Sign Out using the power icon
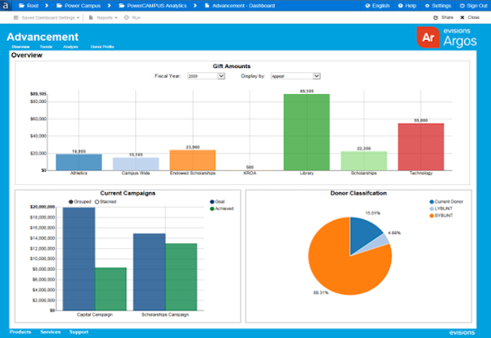This screenshot has height=338, width=491. click(462, 6)
